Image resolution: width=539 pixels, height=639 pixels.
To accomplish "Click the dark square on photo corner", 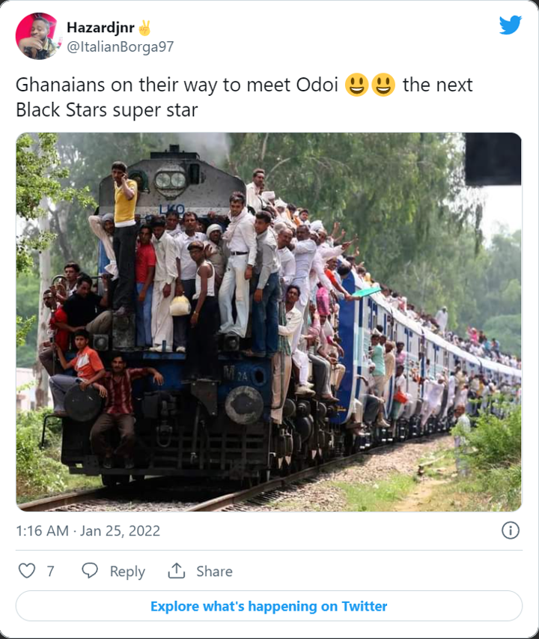I will [493, 159].
